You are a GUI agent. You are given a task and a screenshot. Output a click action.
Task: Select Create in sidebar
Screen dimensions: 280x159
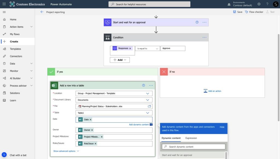coord(17,41)
